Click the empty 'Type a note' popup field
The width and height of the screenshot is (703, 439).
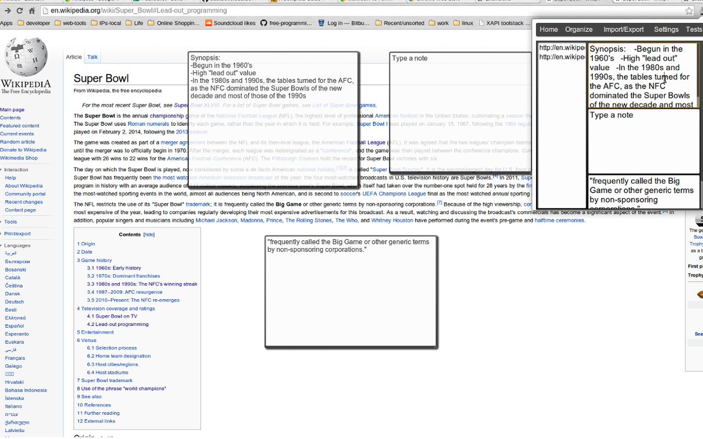(644, 142)
